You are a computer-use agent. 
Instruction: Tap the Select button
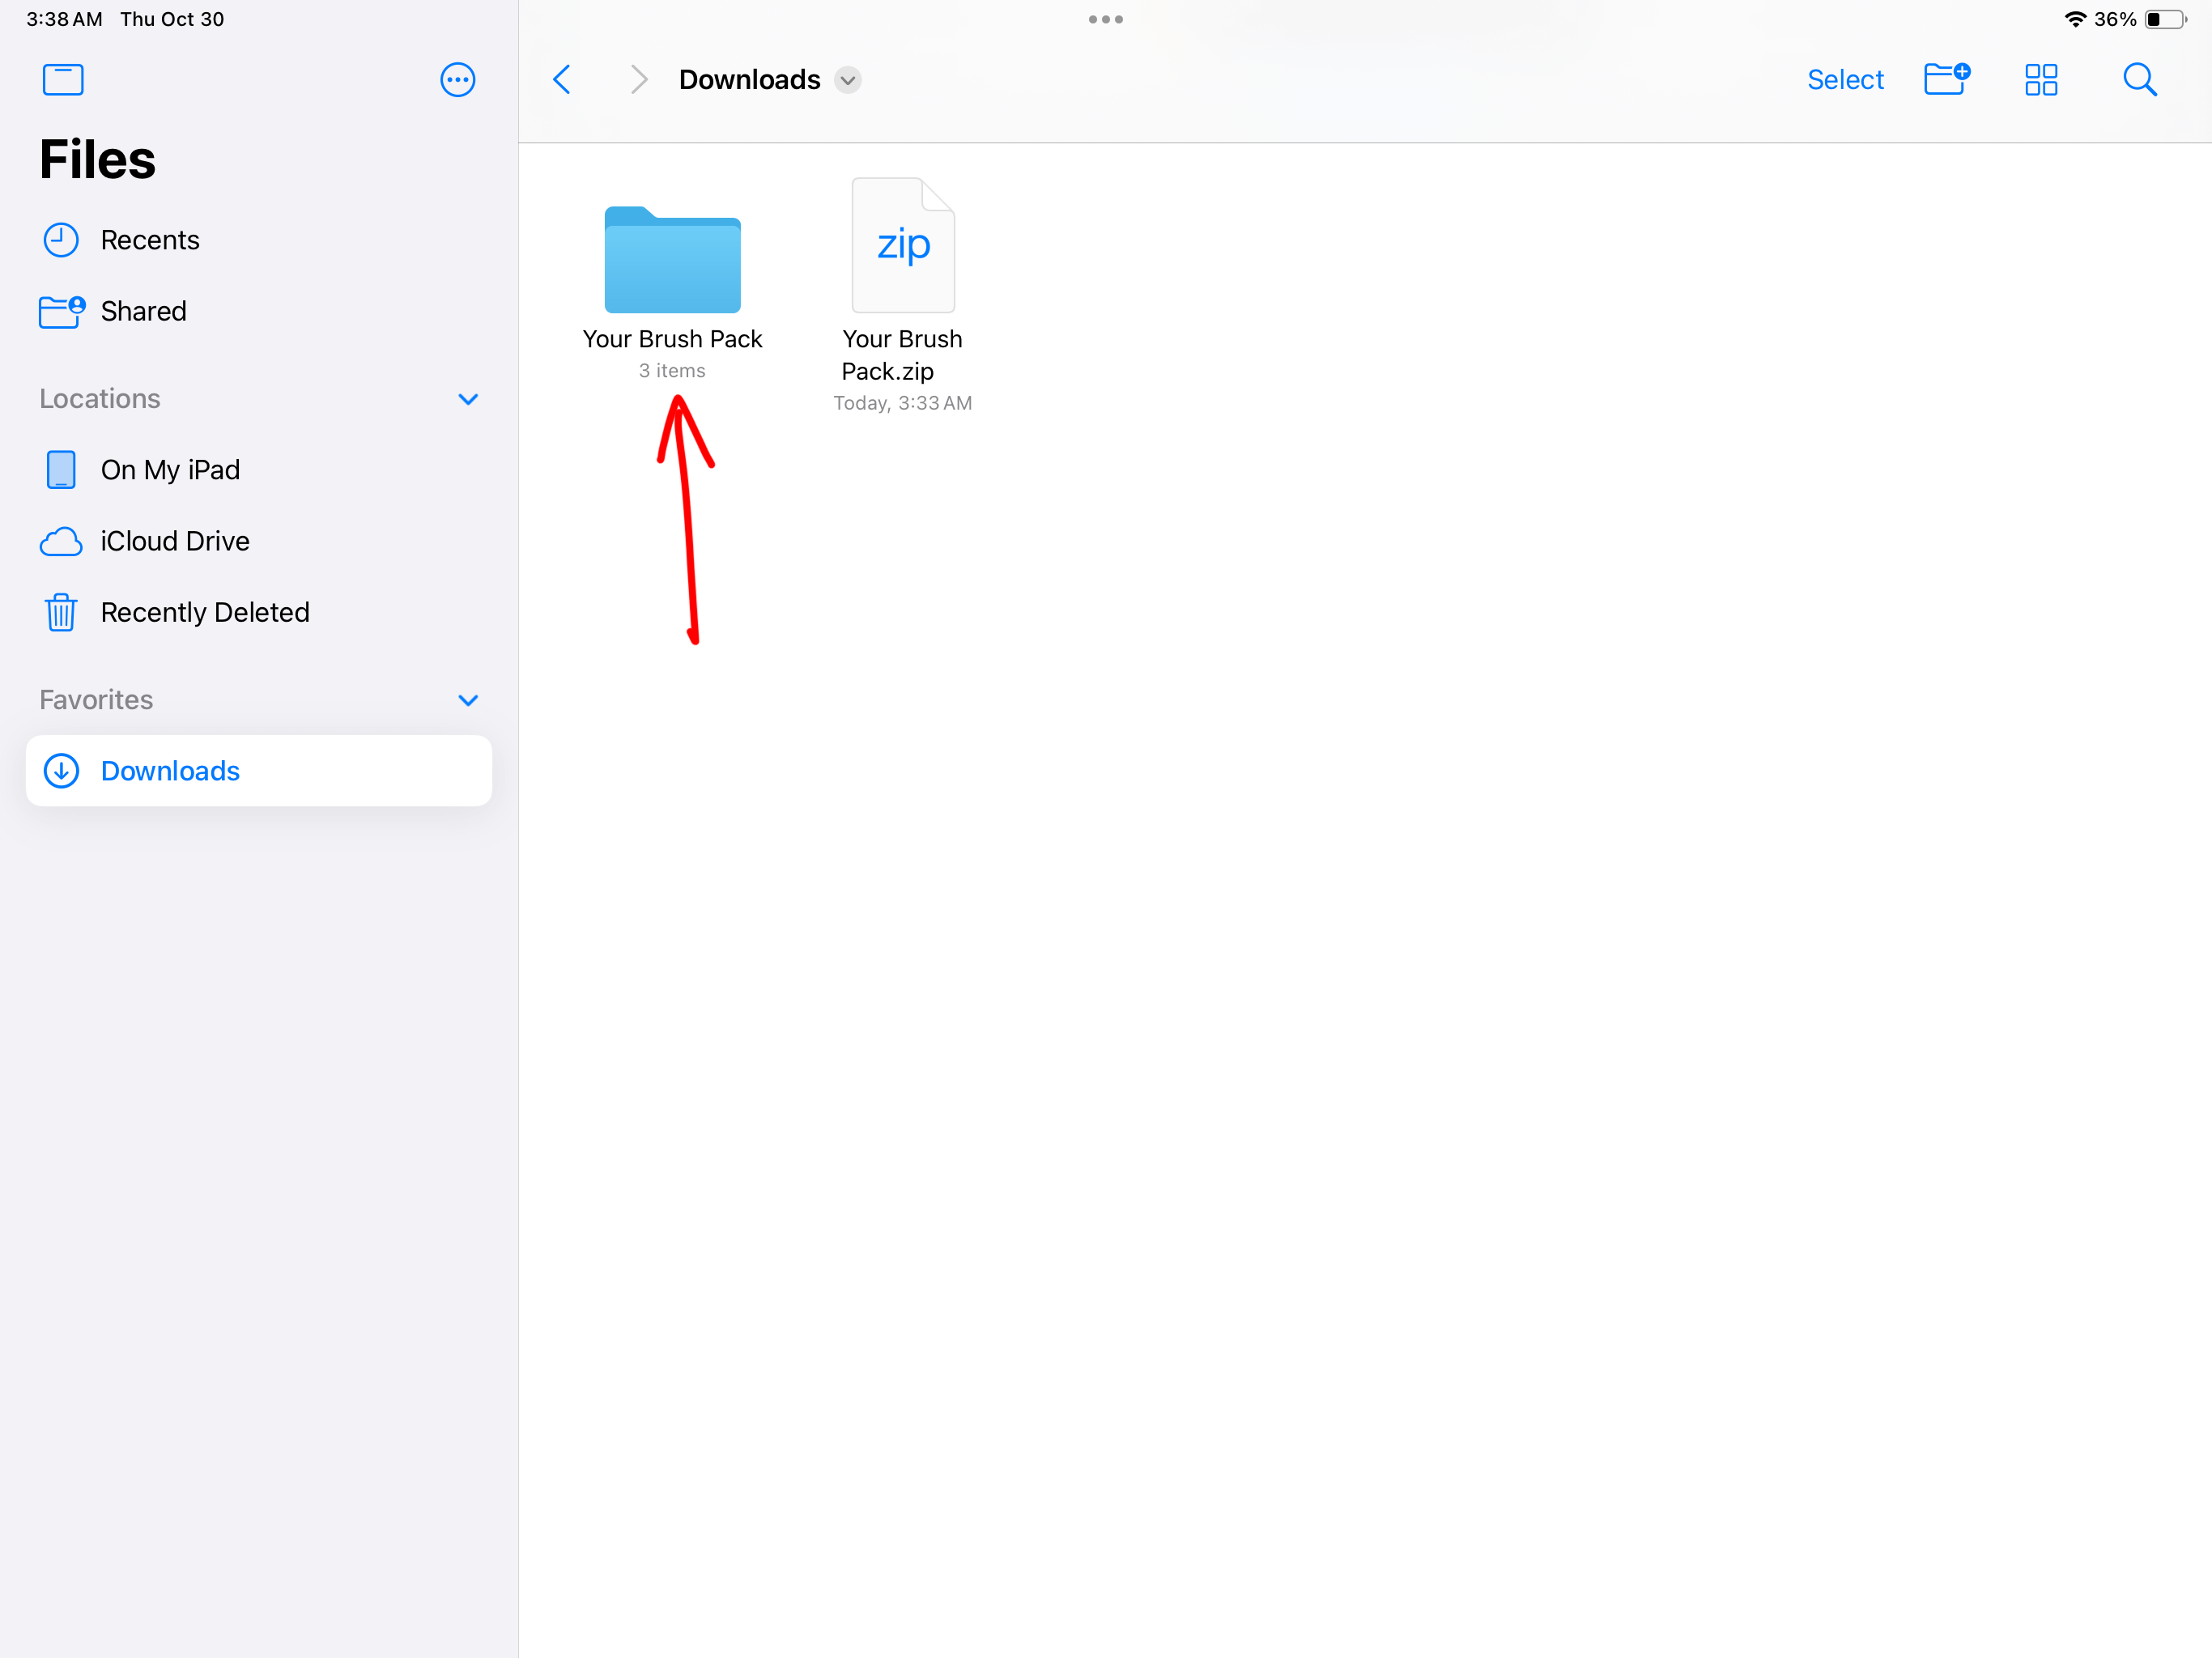(1844, 80)
